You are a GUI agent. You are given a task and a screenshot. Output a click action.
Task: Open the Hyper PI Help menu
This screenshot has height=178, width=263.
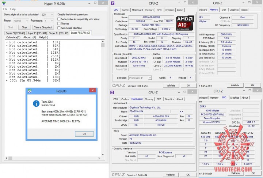pyautogui.click(x=13, y=9)
